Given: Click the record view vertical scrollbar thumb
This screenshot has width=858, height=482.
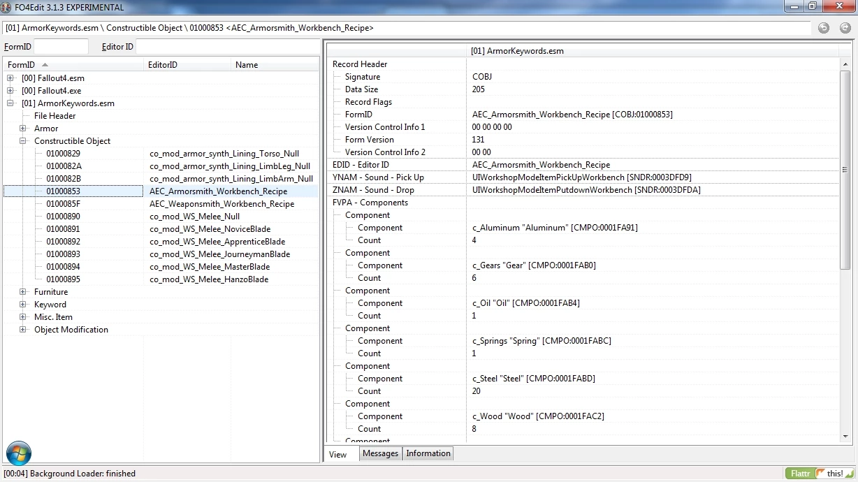Looking at the screenshot, I should click(x=845, y=170).
